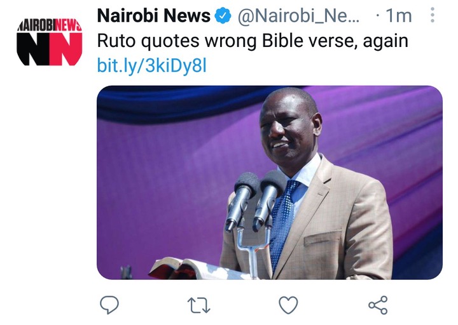Image resolution: width=458 pixels, height=325 pixels.
Task: Open the three-dot more options menu
Action: point(433,15)
